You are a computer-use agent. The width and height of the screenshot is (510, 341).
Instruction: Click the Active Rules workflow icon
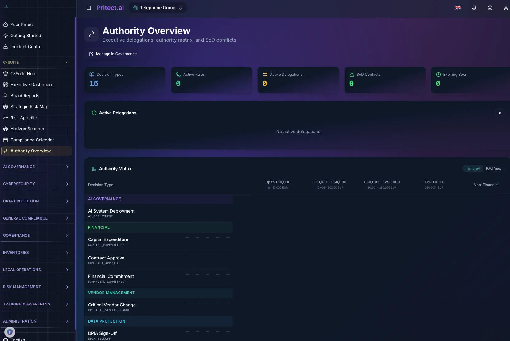pos(178,75)
